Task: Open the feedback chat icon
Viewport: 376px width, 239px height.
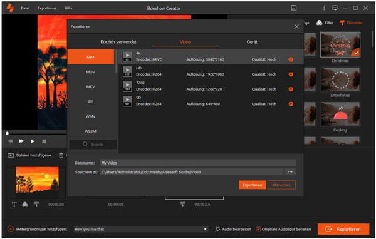Action: (335, 8)
